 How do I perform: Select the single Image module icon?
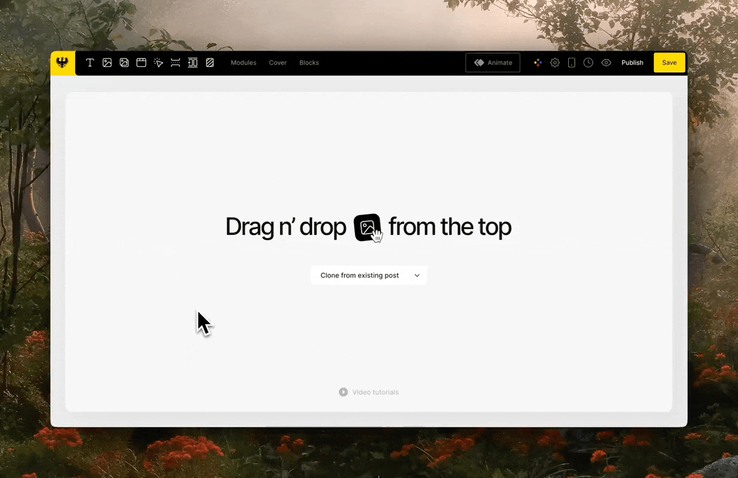(107, 62)
